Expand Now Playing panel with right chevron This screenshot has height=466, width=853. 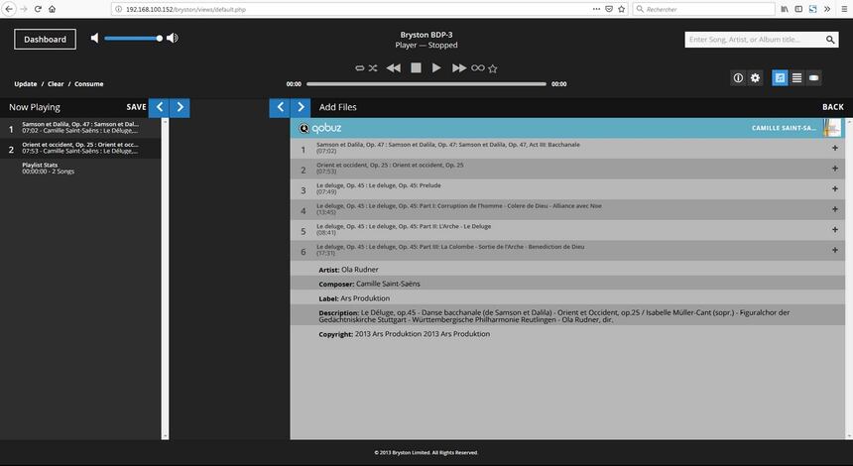pos(181,107)
